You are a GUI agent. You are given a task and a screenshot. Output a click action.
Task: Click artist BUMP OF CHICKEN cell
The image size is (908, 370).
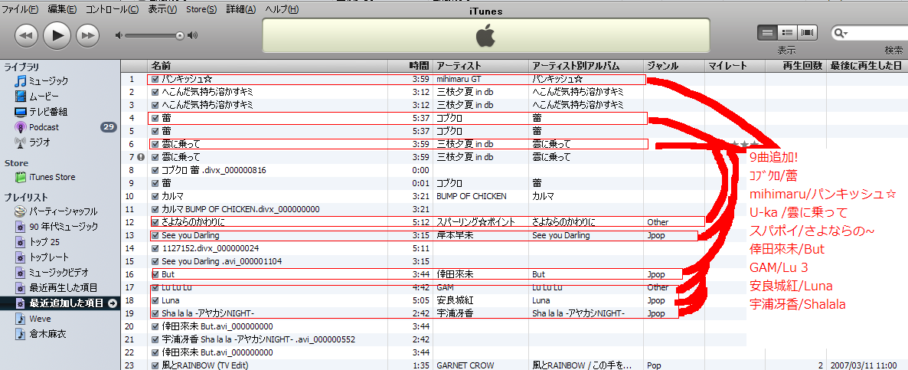click(472, 195)
